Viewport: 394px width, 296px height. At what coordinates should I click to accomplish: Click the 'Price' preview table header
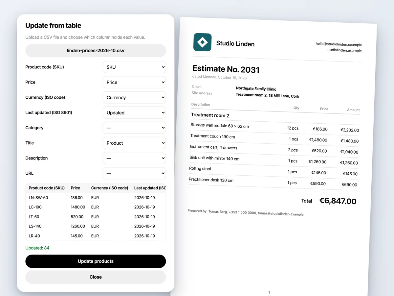tap(76, 188)
